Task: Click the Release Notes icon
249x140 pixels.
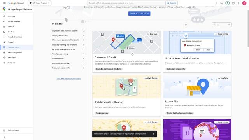Action: coord(4,131)
